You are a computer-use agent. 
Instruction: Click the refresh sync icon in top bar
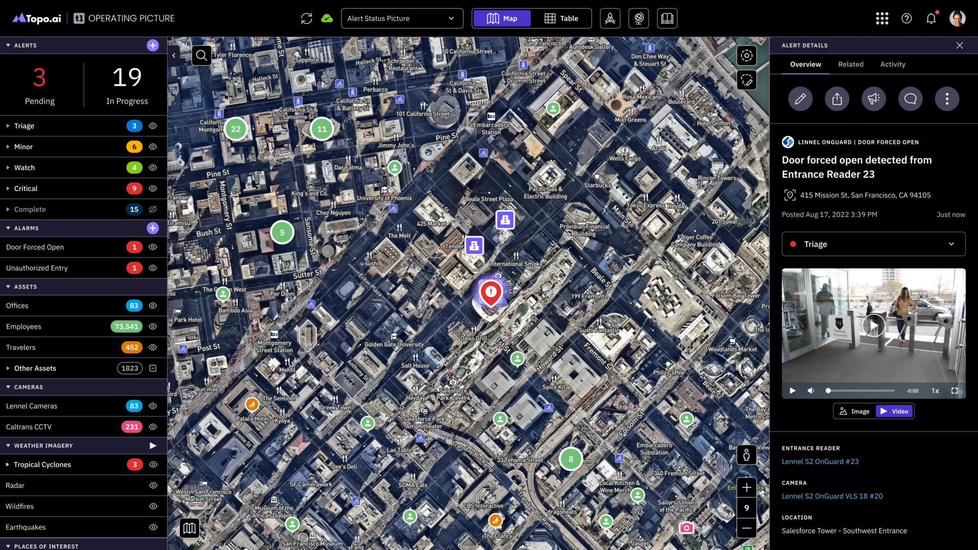coord(306,18)
